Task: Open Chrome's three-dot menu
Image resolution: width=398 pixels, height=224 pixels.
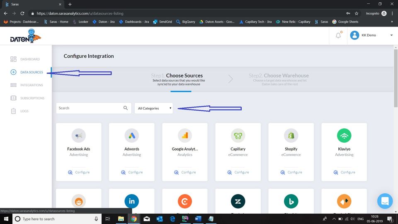Action: pos(393,13)
